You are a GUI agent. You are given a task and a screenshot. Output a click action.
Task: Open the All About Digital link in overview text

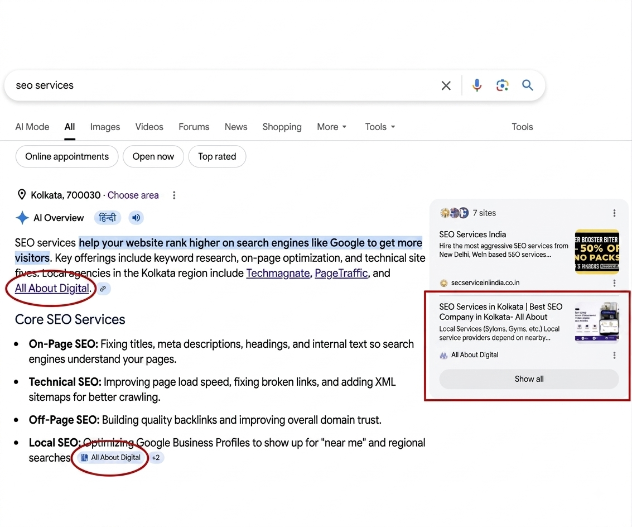click(x=52, y=289)
